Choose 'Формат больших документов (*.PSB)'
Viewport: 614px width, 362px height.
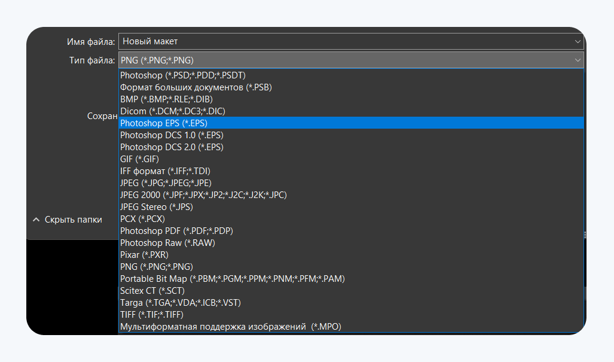coord(351,87)
